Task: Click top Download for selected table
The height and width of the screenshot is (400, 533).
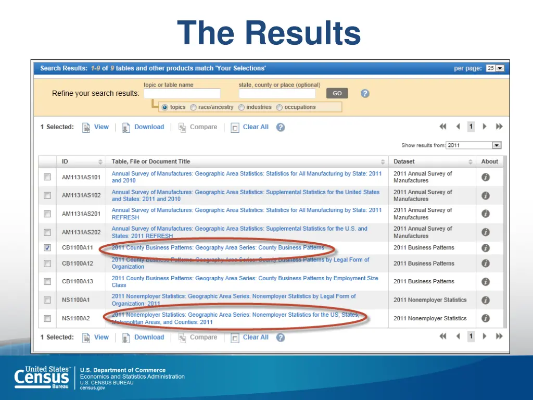Action: pos(143,127)
